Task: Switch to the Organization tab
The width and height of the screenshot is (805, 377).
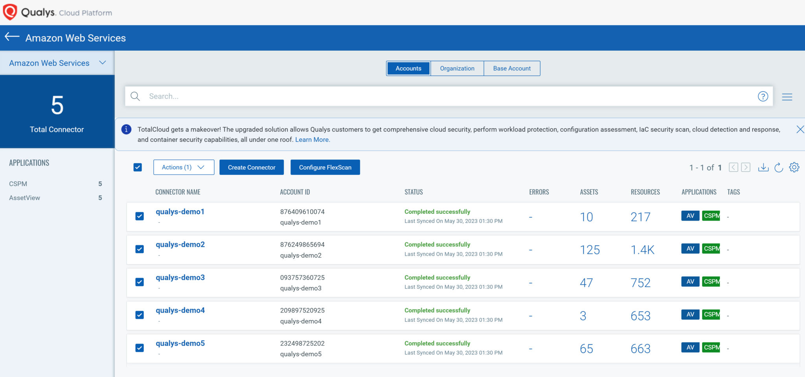Action: coord(457,68)
